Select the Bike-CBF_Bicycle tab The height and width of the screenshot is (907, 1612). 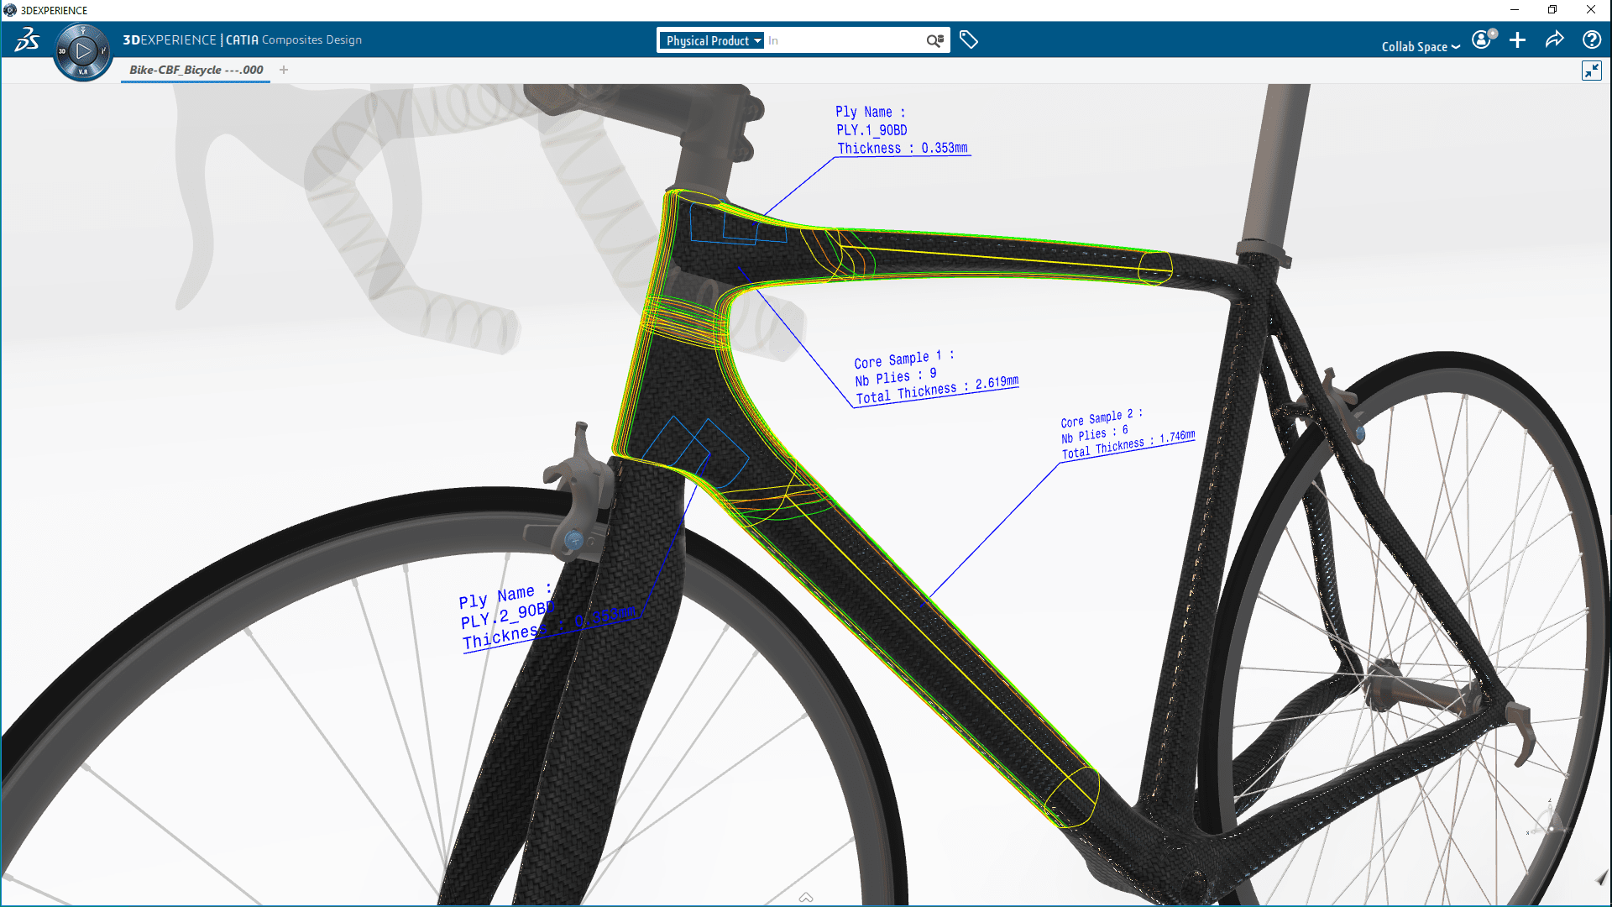(196, 70)
